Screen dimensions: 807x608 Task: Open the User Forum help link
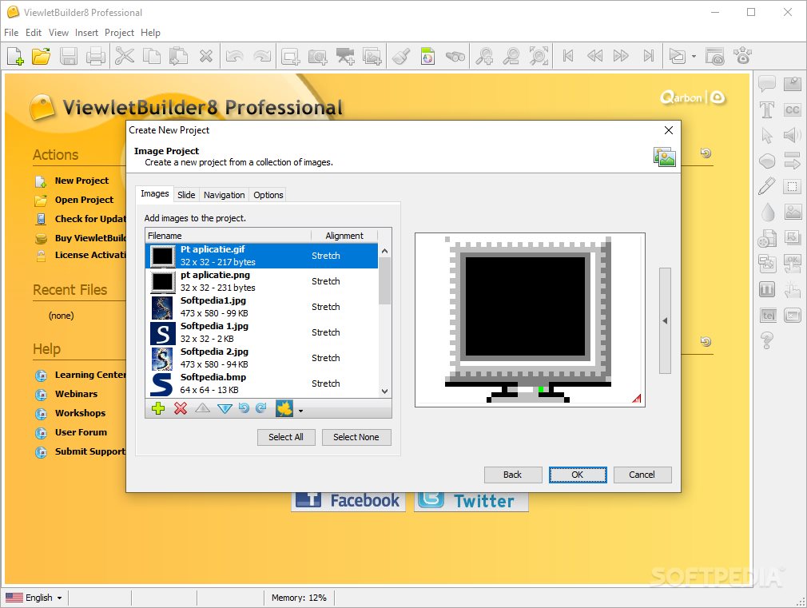tap(81, 432)
